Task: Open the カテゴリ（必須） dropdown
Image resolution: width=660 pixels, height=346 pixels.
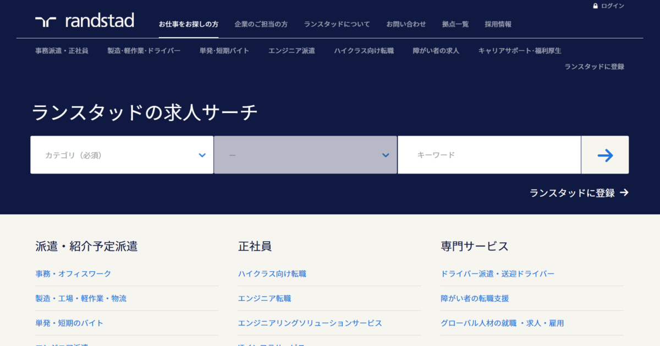Action: [x=122, y=155]
